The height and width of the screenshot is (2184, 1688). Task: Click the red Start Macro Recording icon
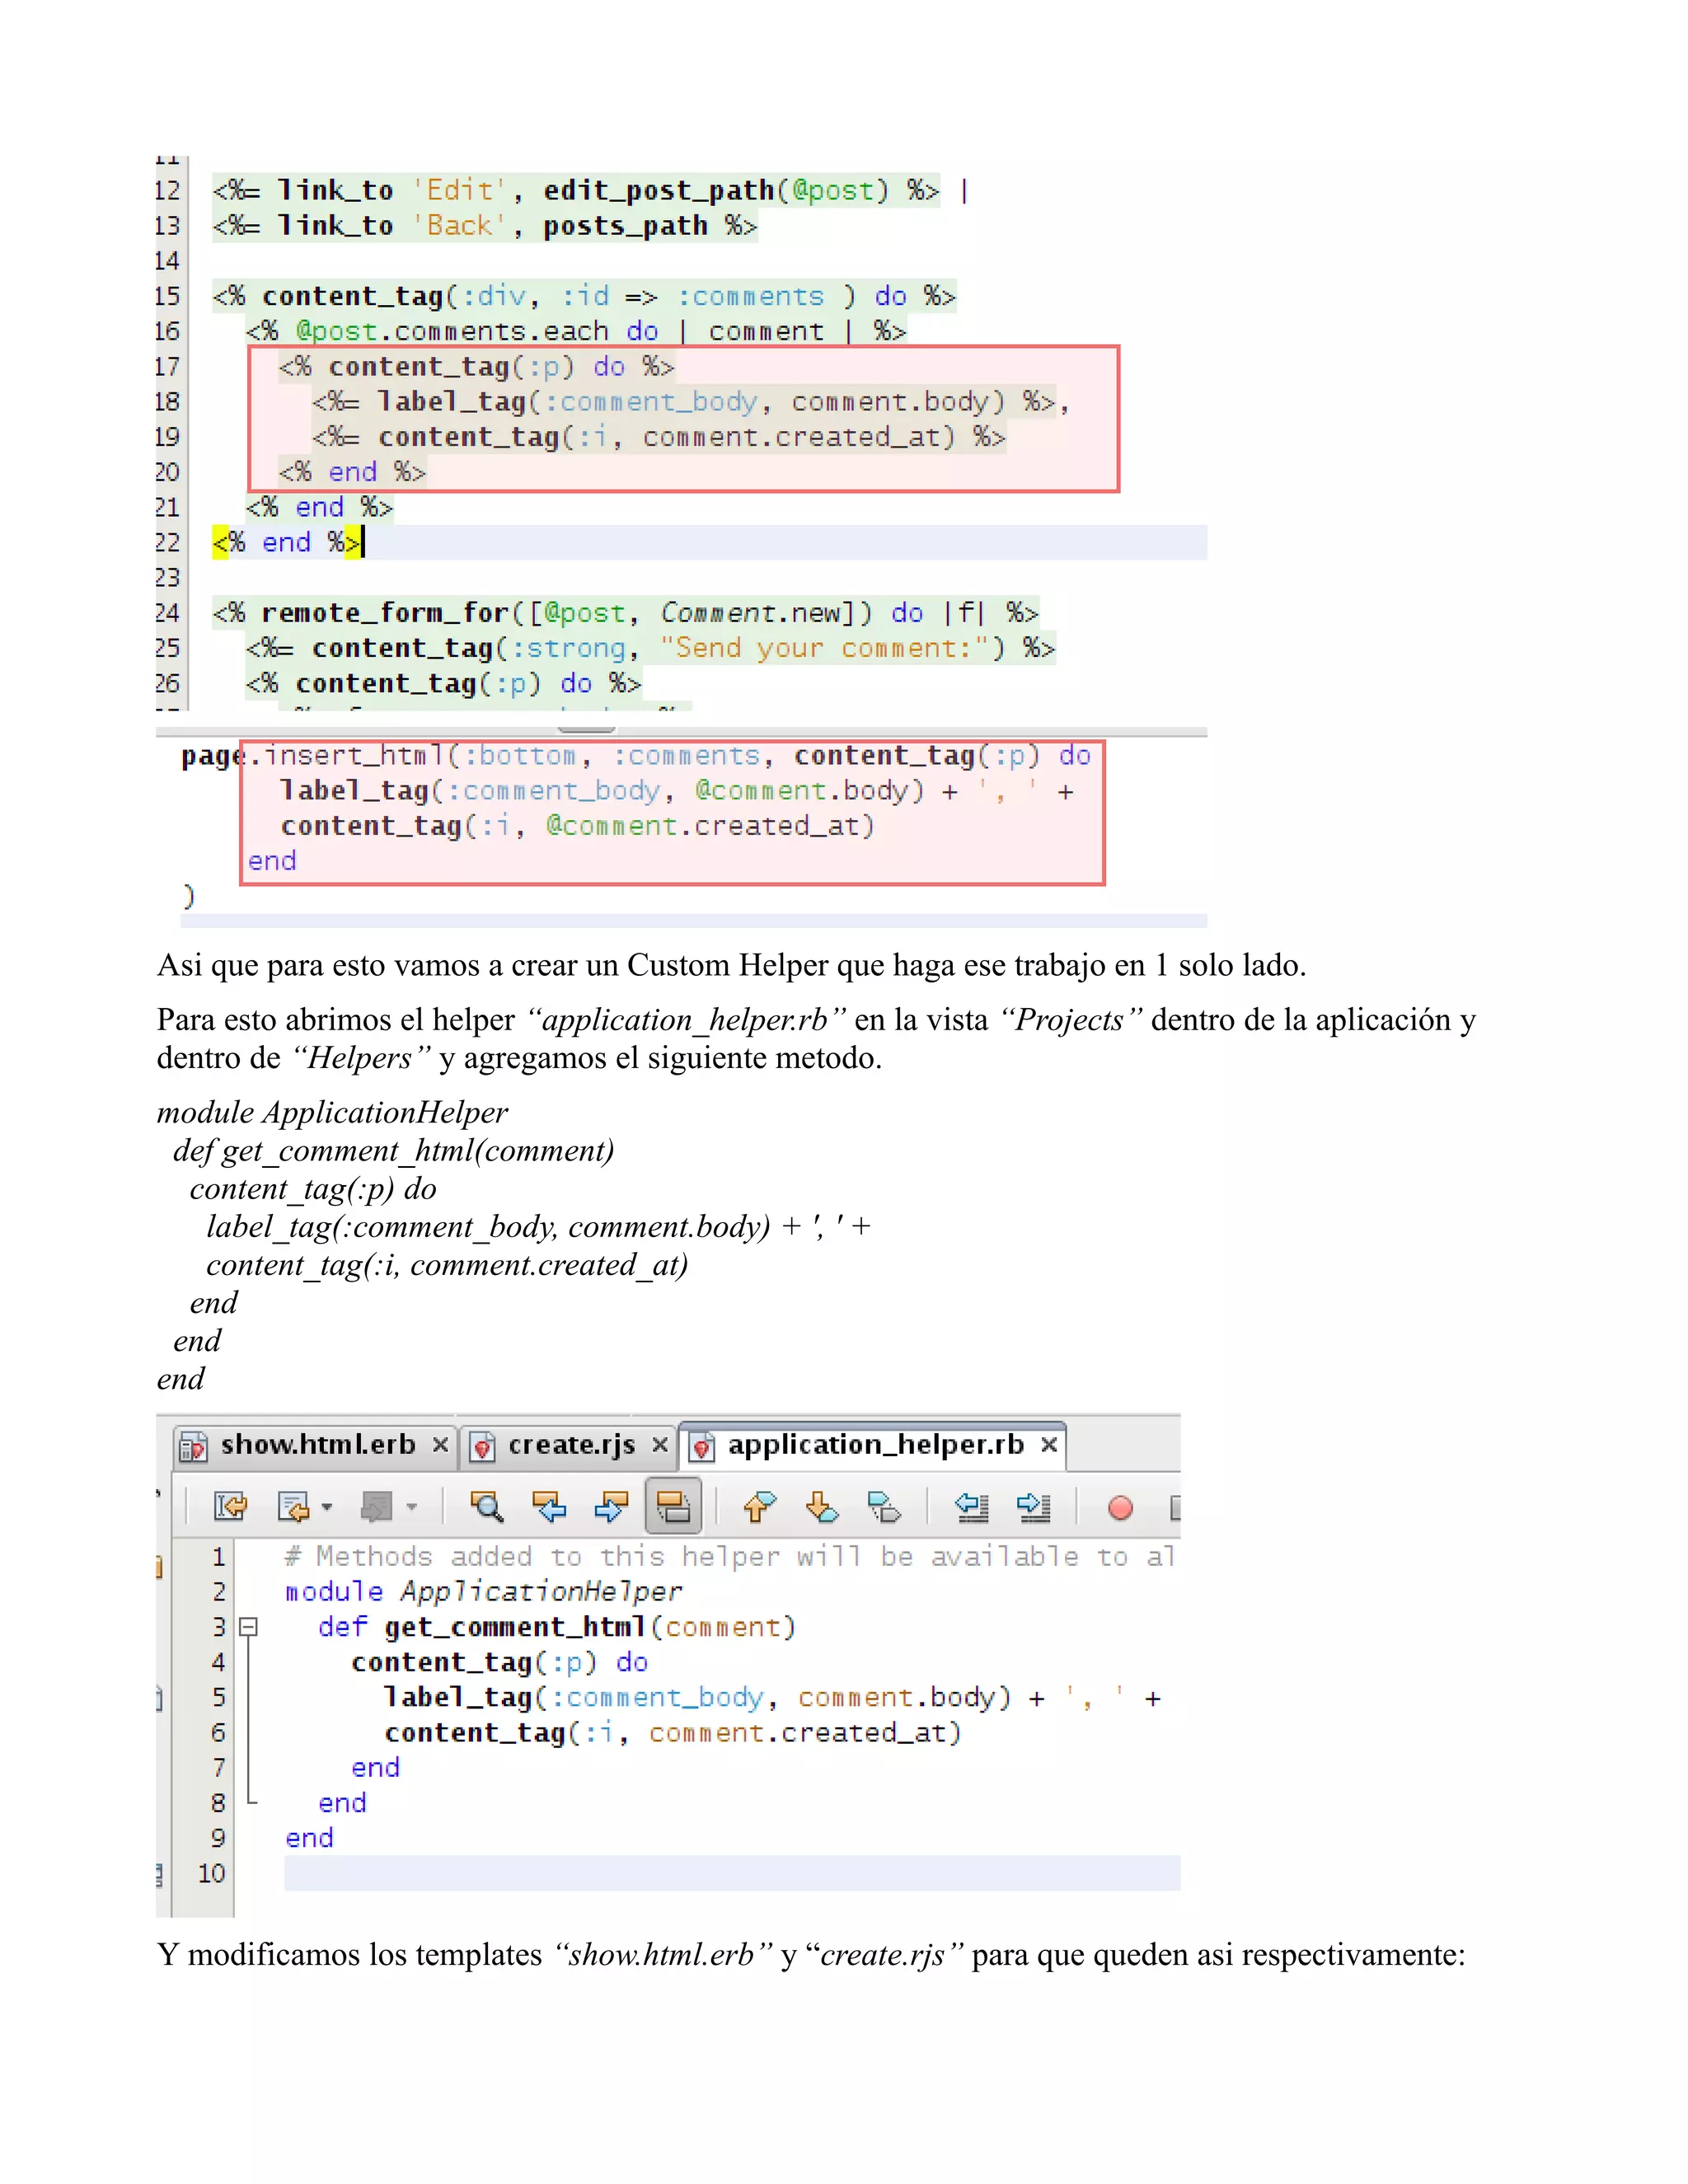(x=1120, y=1507)
